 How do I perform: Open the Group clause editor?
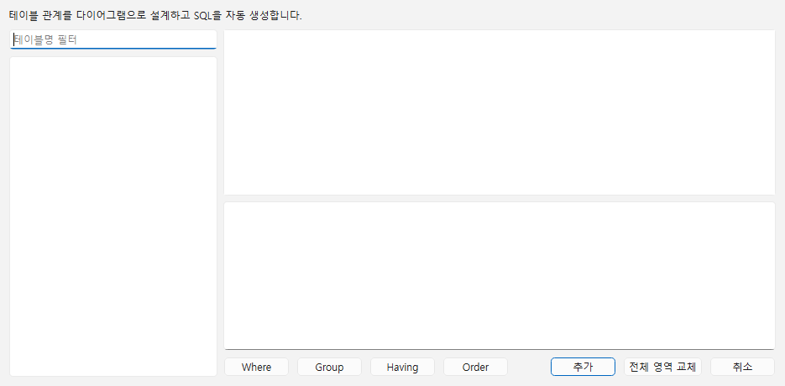(x=329, y=367)
